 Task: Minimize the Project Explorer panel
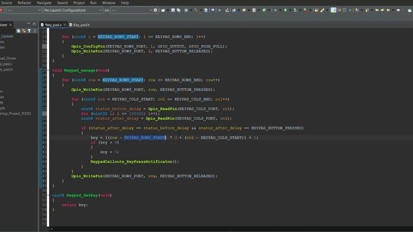click(x=28, y=24)
